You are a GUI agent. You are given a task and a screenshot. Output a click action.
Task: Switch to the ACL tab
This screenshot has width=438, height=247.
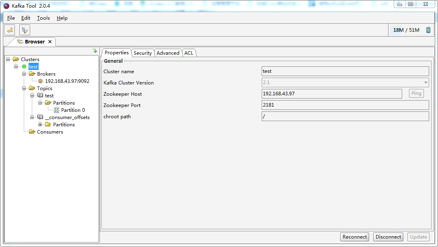coord(189,53)
